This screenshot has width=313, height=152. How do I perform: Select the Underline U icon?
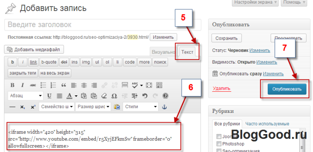tap(49, 96)
